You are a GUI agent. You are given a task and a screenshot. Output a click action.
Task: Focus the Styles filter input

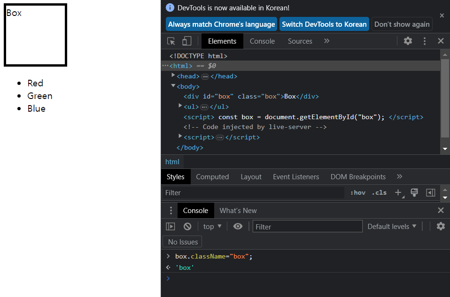pos(254,193)
